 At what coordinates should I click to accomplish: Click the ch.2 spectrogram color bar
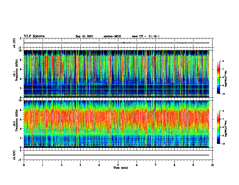tap(218, 127)
